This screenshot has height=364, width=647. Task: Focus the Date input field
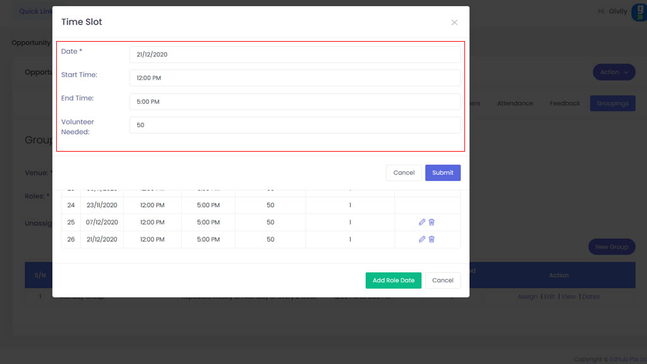point(294,55)
